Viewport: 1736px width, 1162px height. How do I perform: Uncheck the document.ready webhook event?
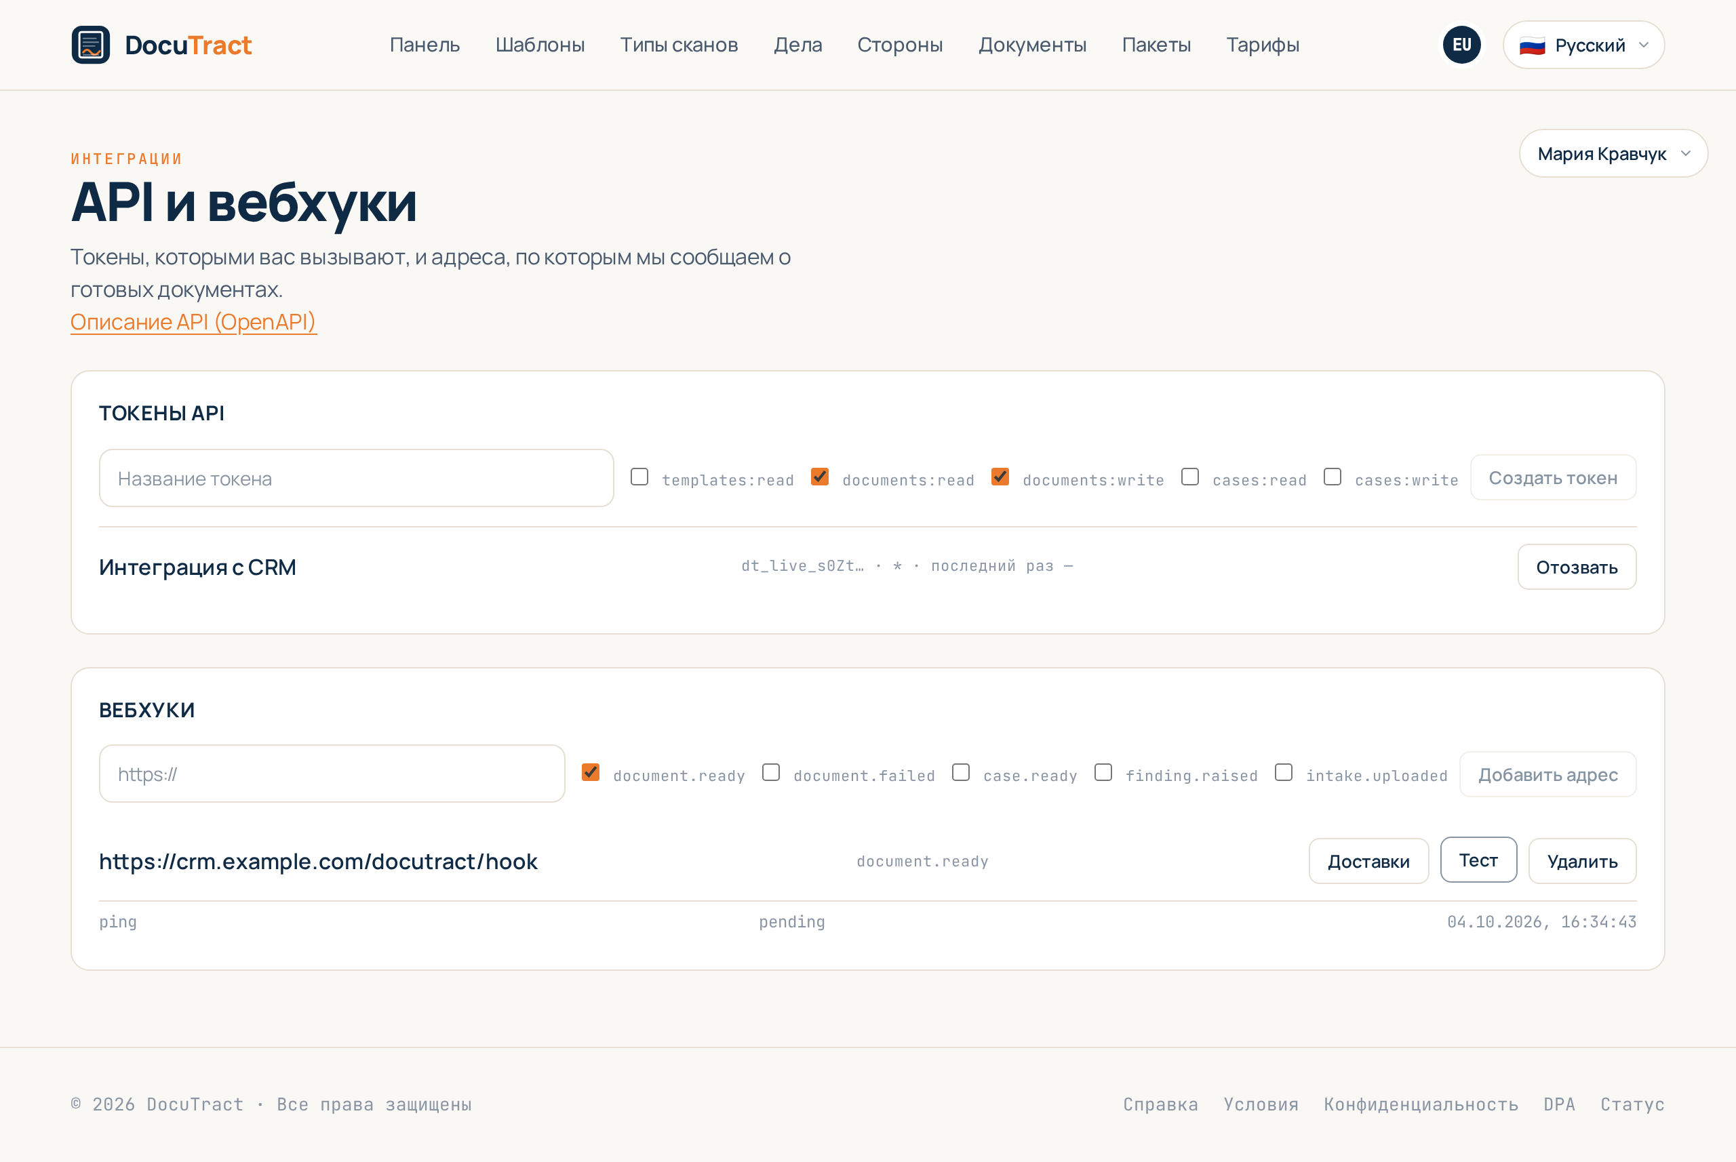point(590,772)
